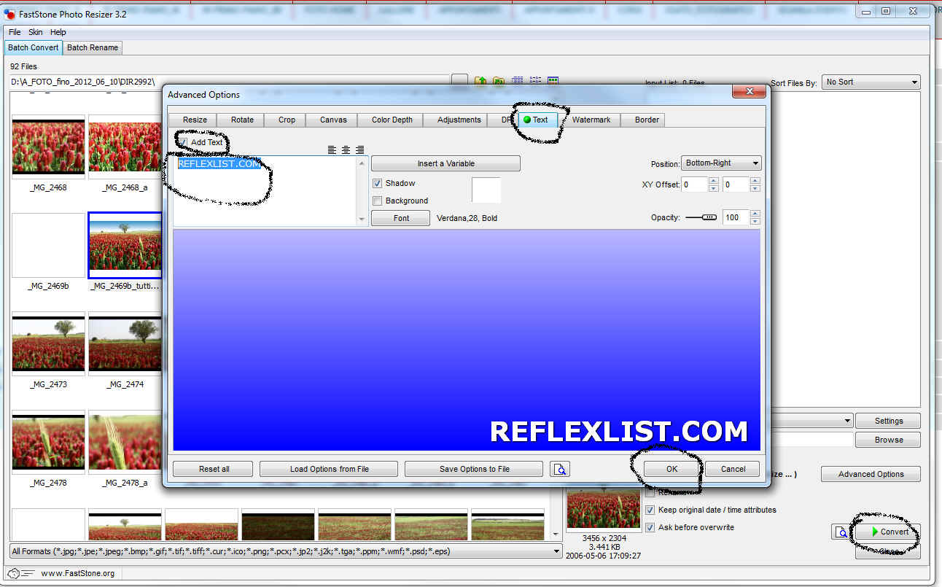Increase the Y offset with its up arrow
The height and width of the screenshot is (587, 942).
pos(755,181)
